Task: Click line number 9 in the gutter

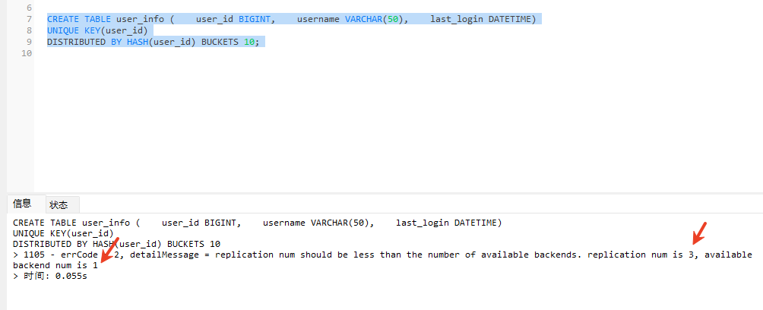Action: tap(28, 42)
